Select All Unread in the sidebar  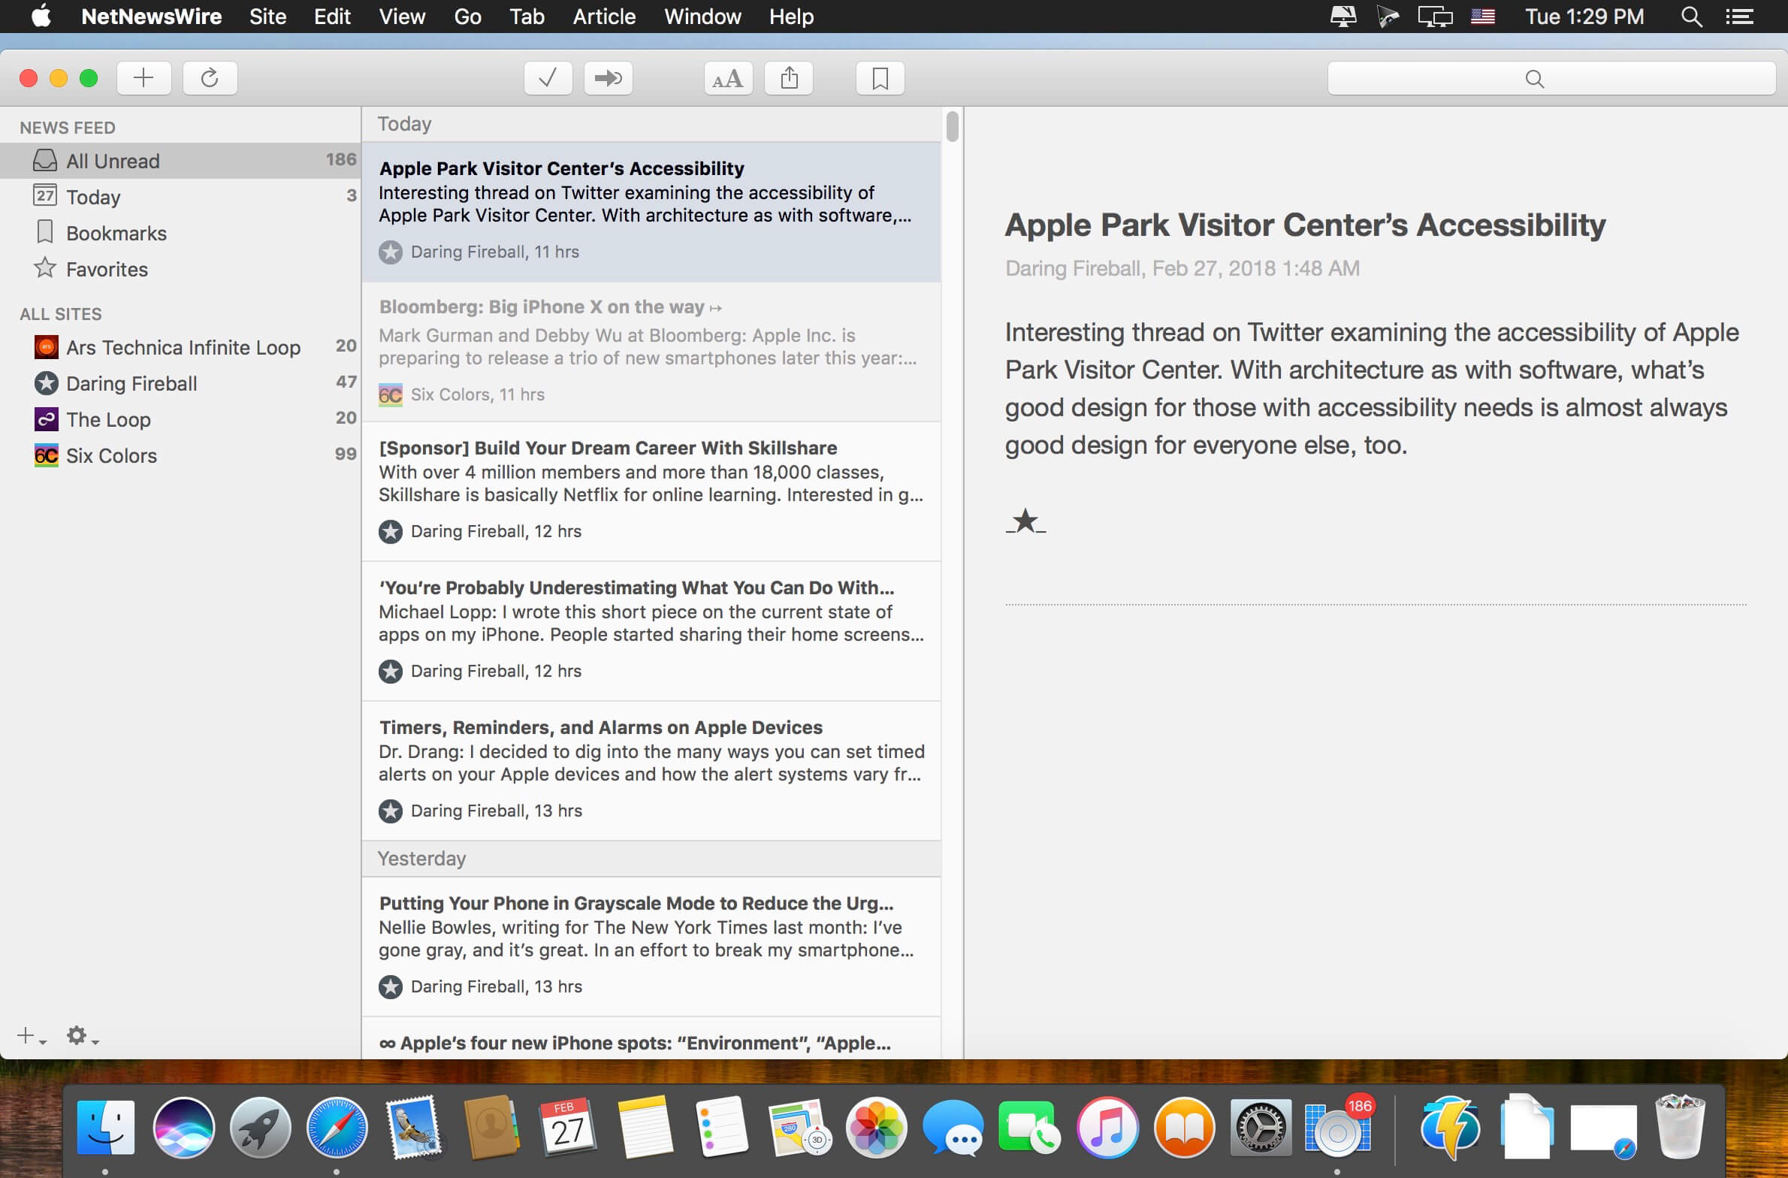pos(180,161)
